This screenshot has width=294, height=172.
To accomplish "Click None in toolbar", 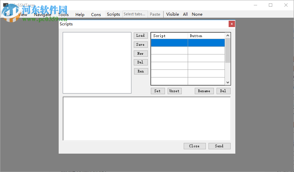I will click(197, 14).
